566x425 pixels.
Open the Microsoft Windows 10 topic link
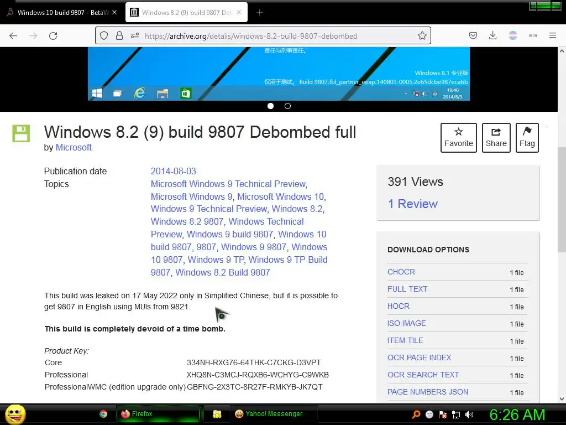pyautogui.click(x=280, y=196)
